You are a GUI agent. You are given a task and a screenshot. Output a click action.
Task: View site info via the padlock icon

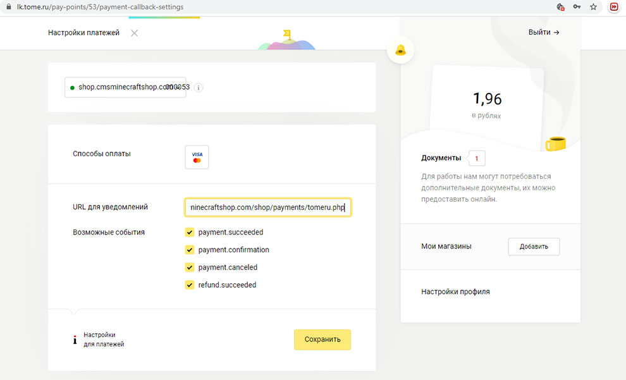8,6
